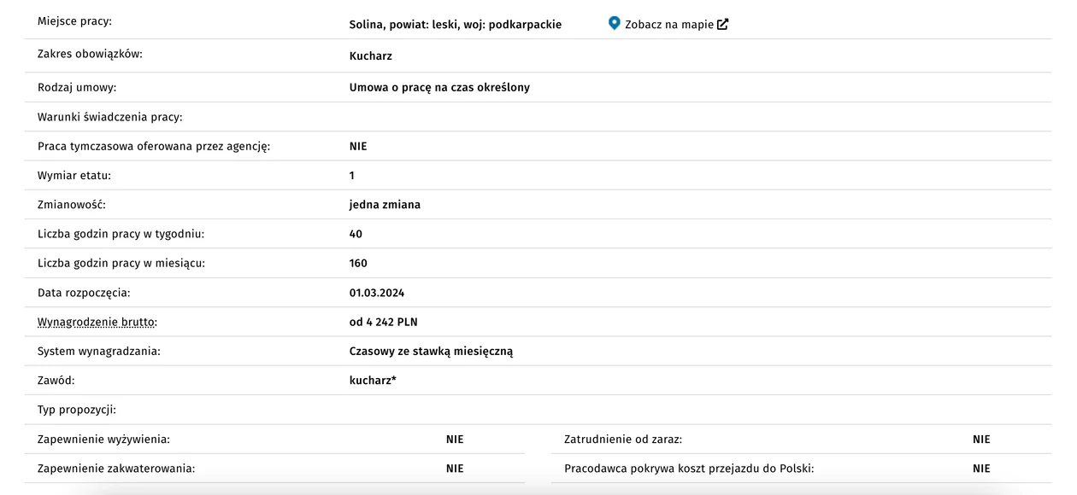The width and height of the screenshot is (1077, 495).
Task: Open the 'Zobacz na mapie' link
Action: tap(668, 25)
